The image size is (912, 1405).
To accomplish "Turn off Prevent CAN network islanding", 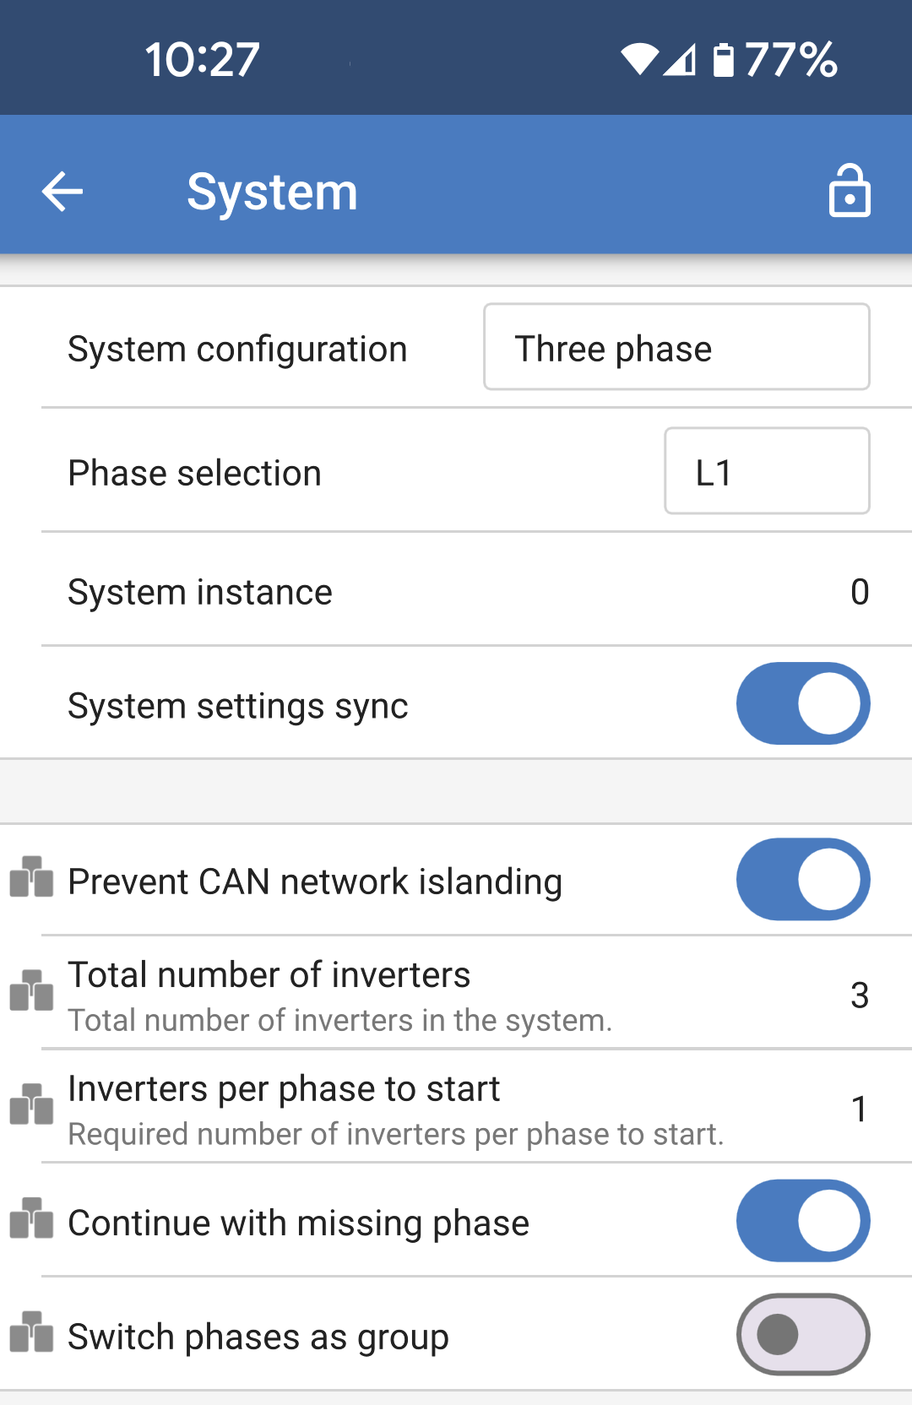I will pyautogui.click(x=802, y=879).
